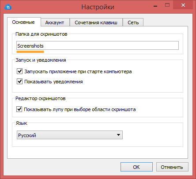Click the Показывать уведомления label text
Screen dimensions: 196x179
53,82
